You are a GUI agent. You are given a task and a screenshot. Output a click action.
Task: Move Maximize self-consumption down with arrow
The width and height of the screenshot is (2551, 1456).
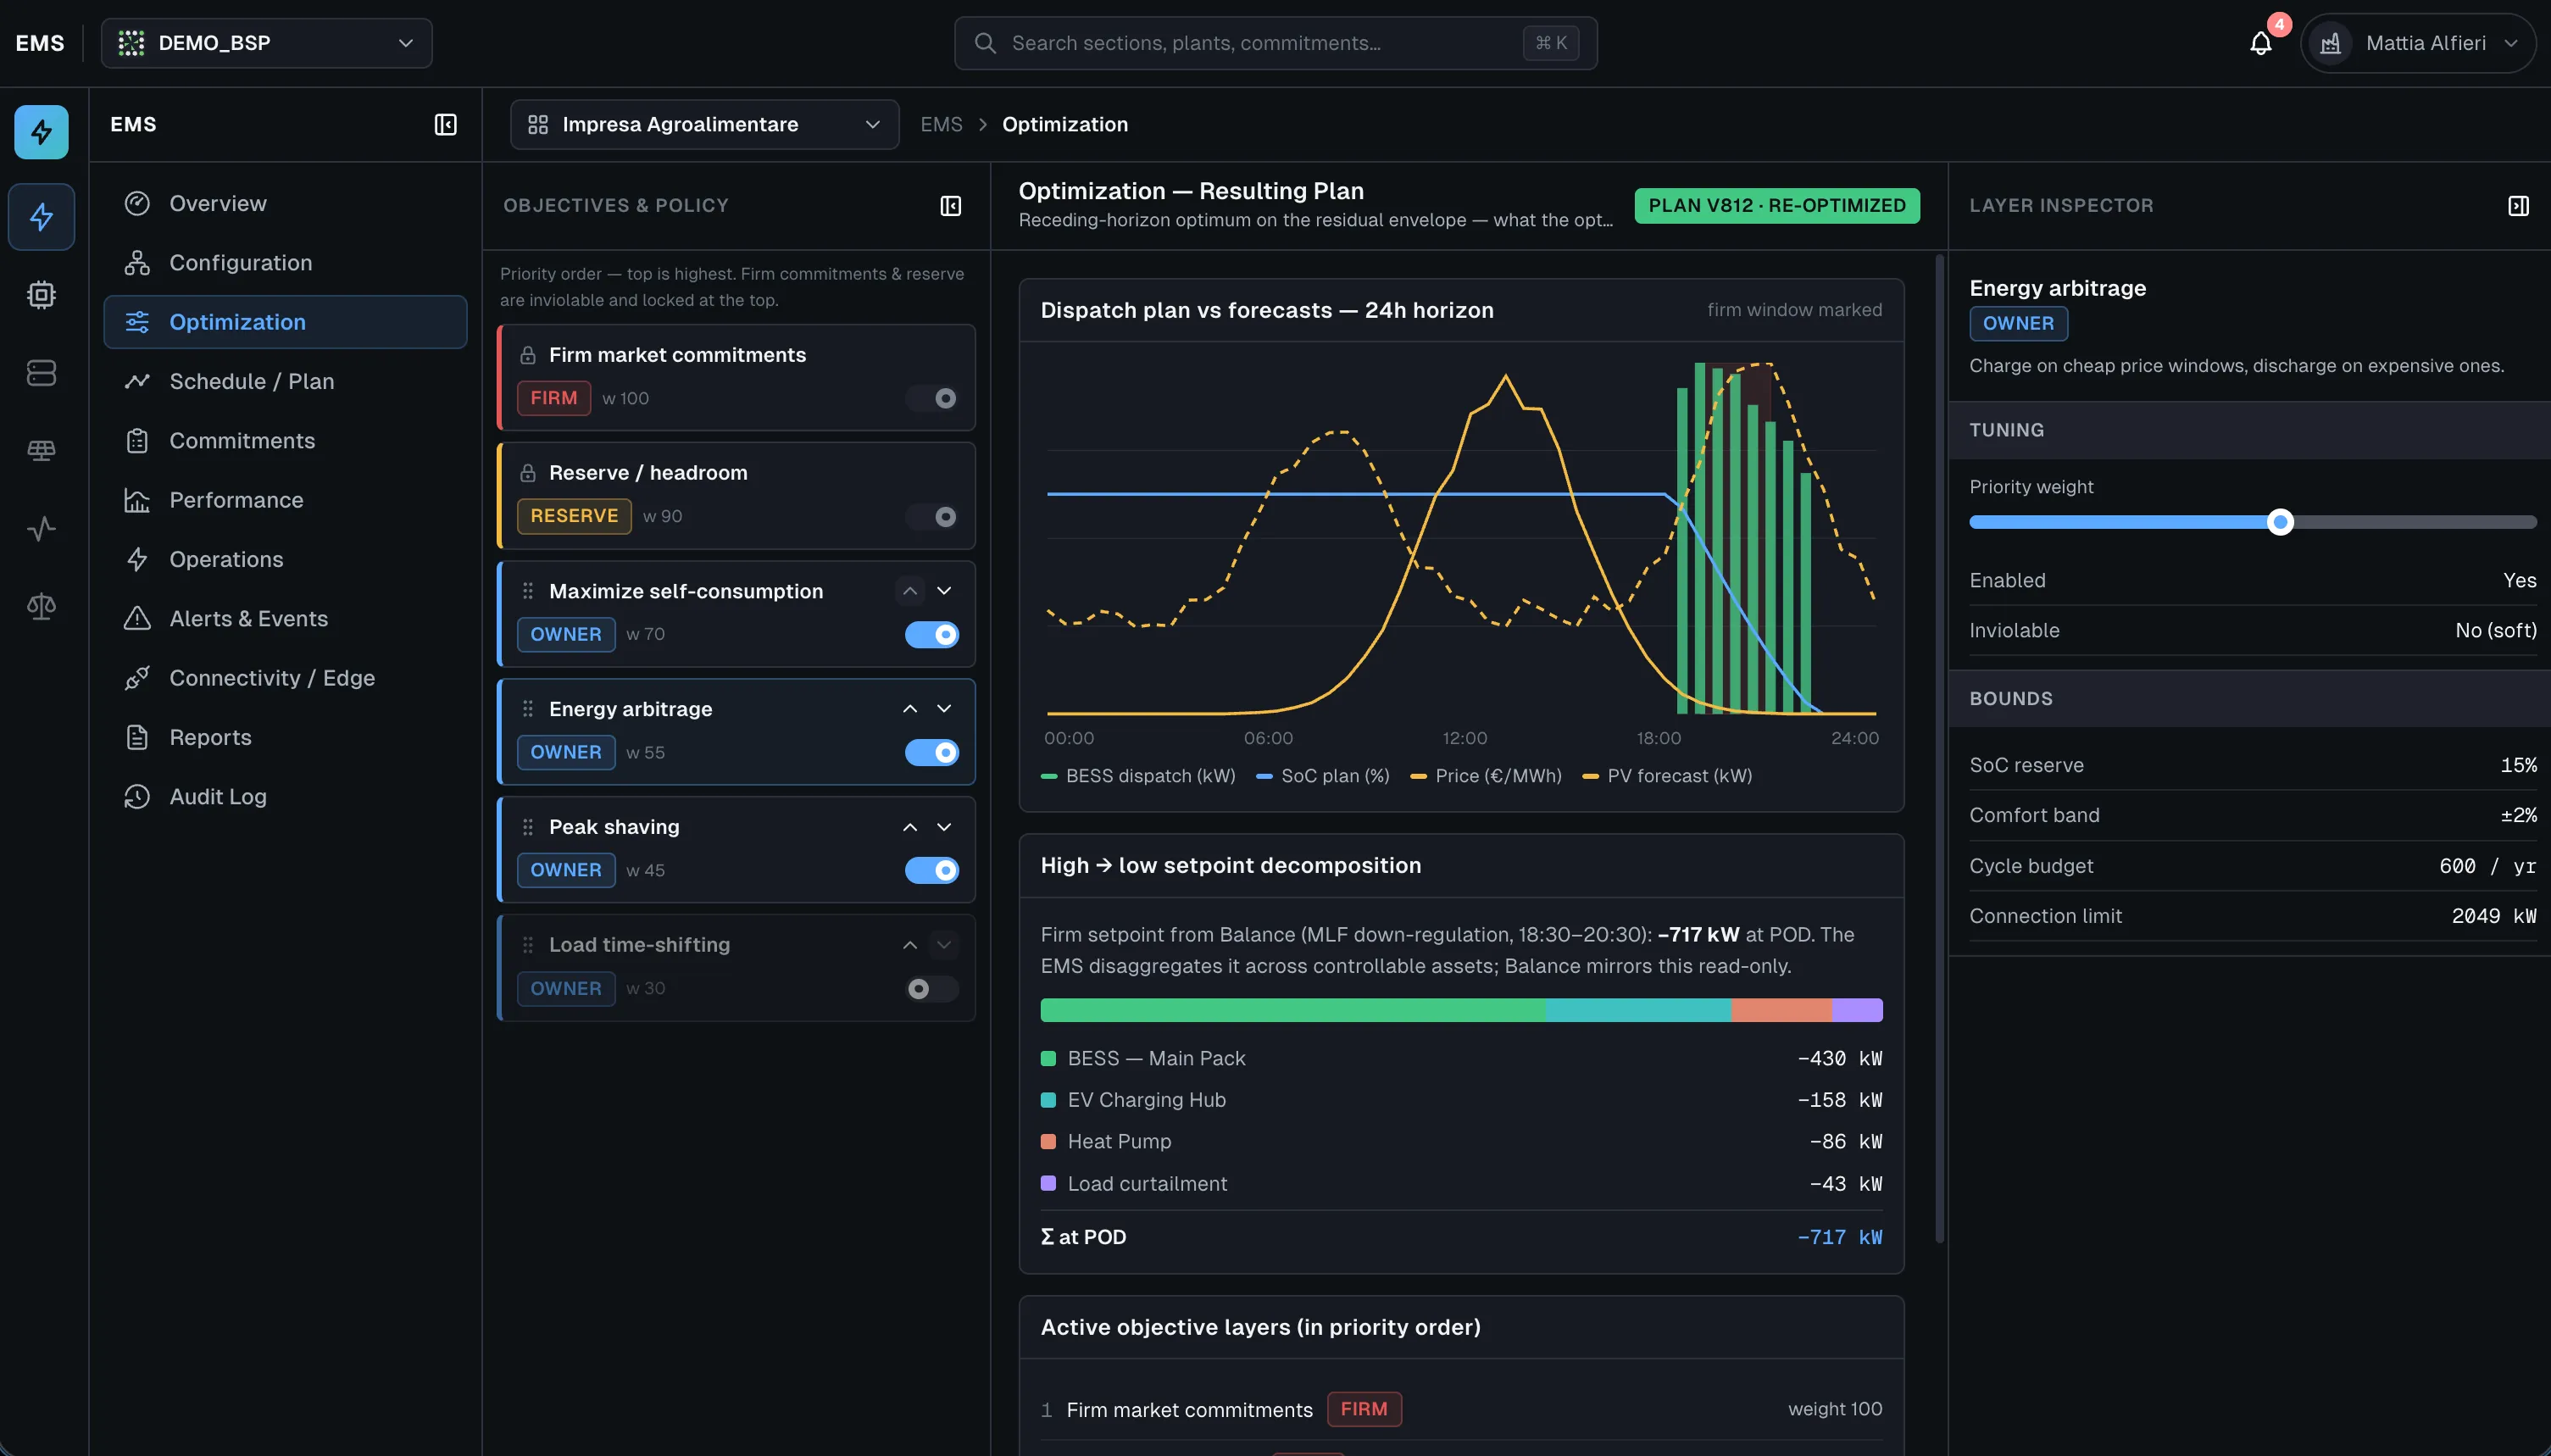click(944, 591)
